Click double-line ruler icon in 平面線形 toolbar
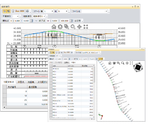Viewport: 148px width, 124px height. (68, 52)
